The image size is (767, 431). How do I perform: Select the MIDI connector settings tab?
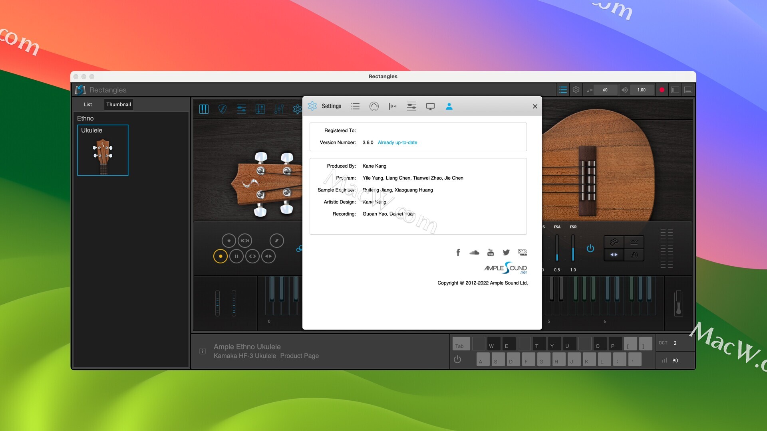[374, 106]
